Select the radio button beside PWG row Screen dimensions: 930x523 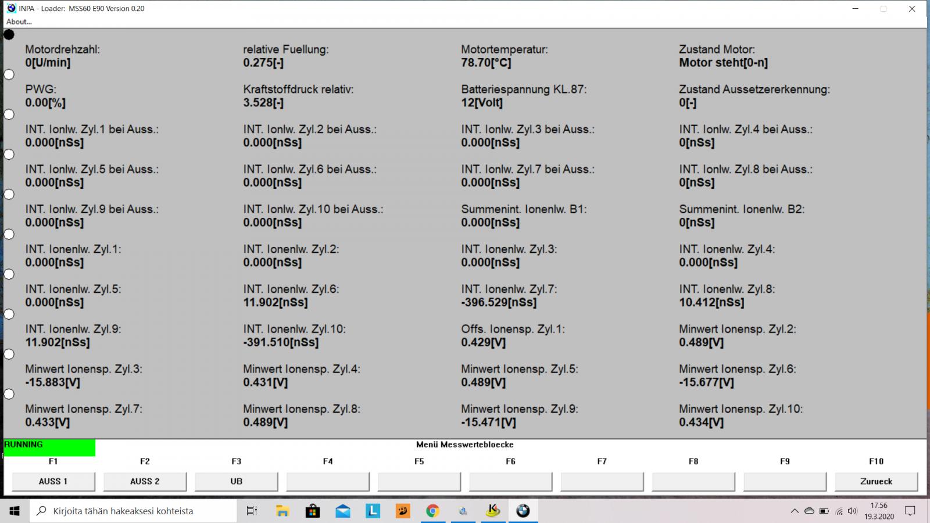9,74
